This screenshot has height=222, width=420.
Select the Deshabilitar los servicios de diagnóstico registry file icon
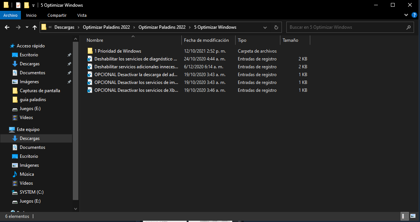[x=90, y=59]
